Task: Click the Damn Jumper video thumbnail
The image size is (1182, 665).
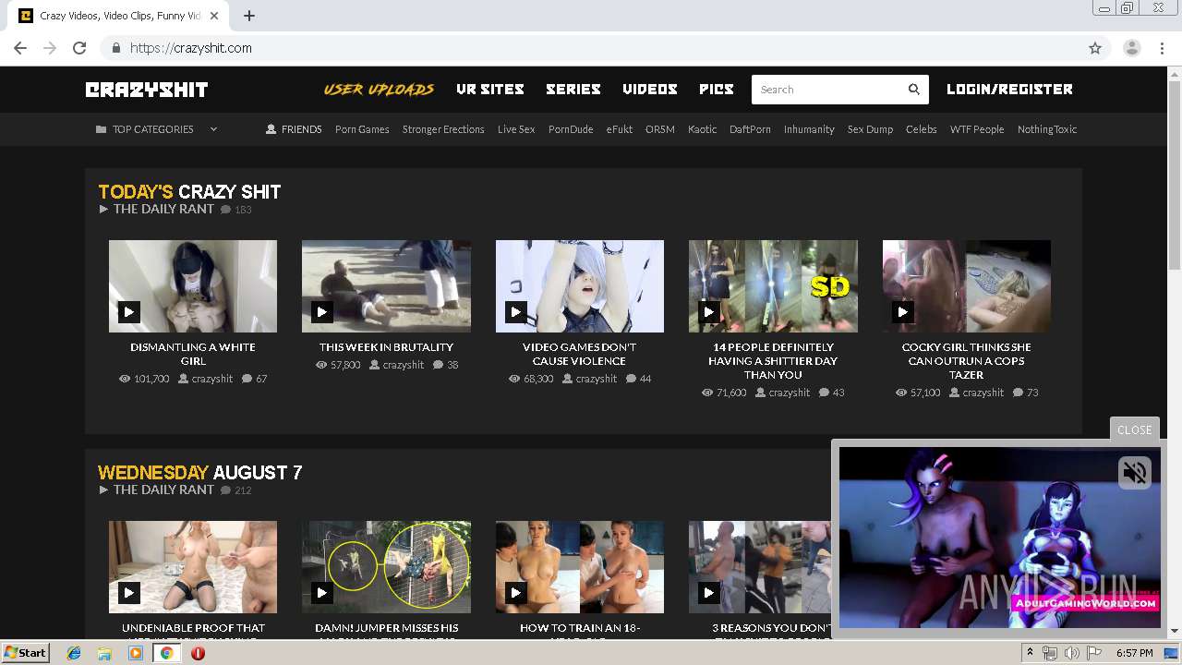Action: click(386, 566)
